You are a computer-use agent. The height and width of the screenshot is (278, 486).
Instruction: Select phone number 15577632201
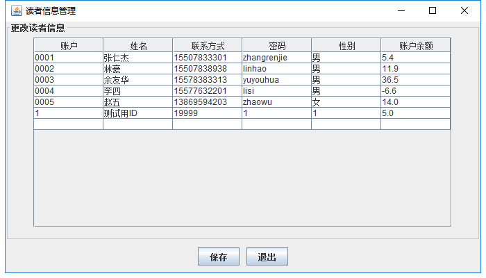coord(208,91)
